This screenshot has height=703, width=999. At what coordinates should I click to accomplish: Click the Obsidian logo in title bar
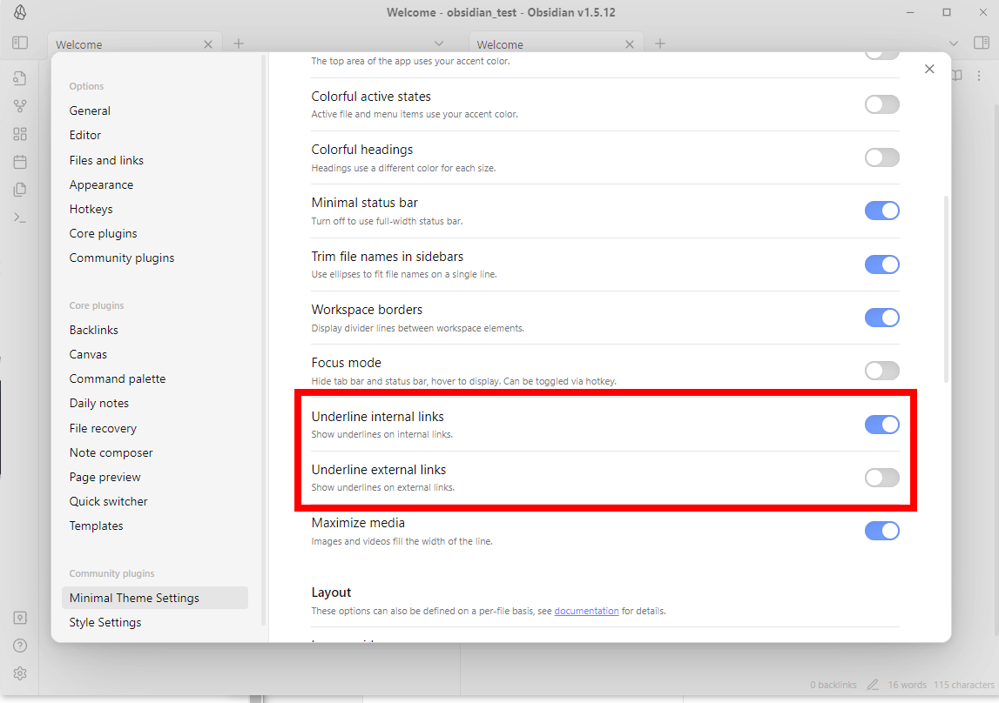coord(20,12)
